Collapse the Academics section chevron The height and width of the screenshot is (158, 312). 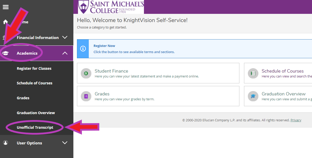pos(65,53)
